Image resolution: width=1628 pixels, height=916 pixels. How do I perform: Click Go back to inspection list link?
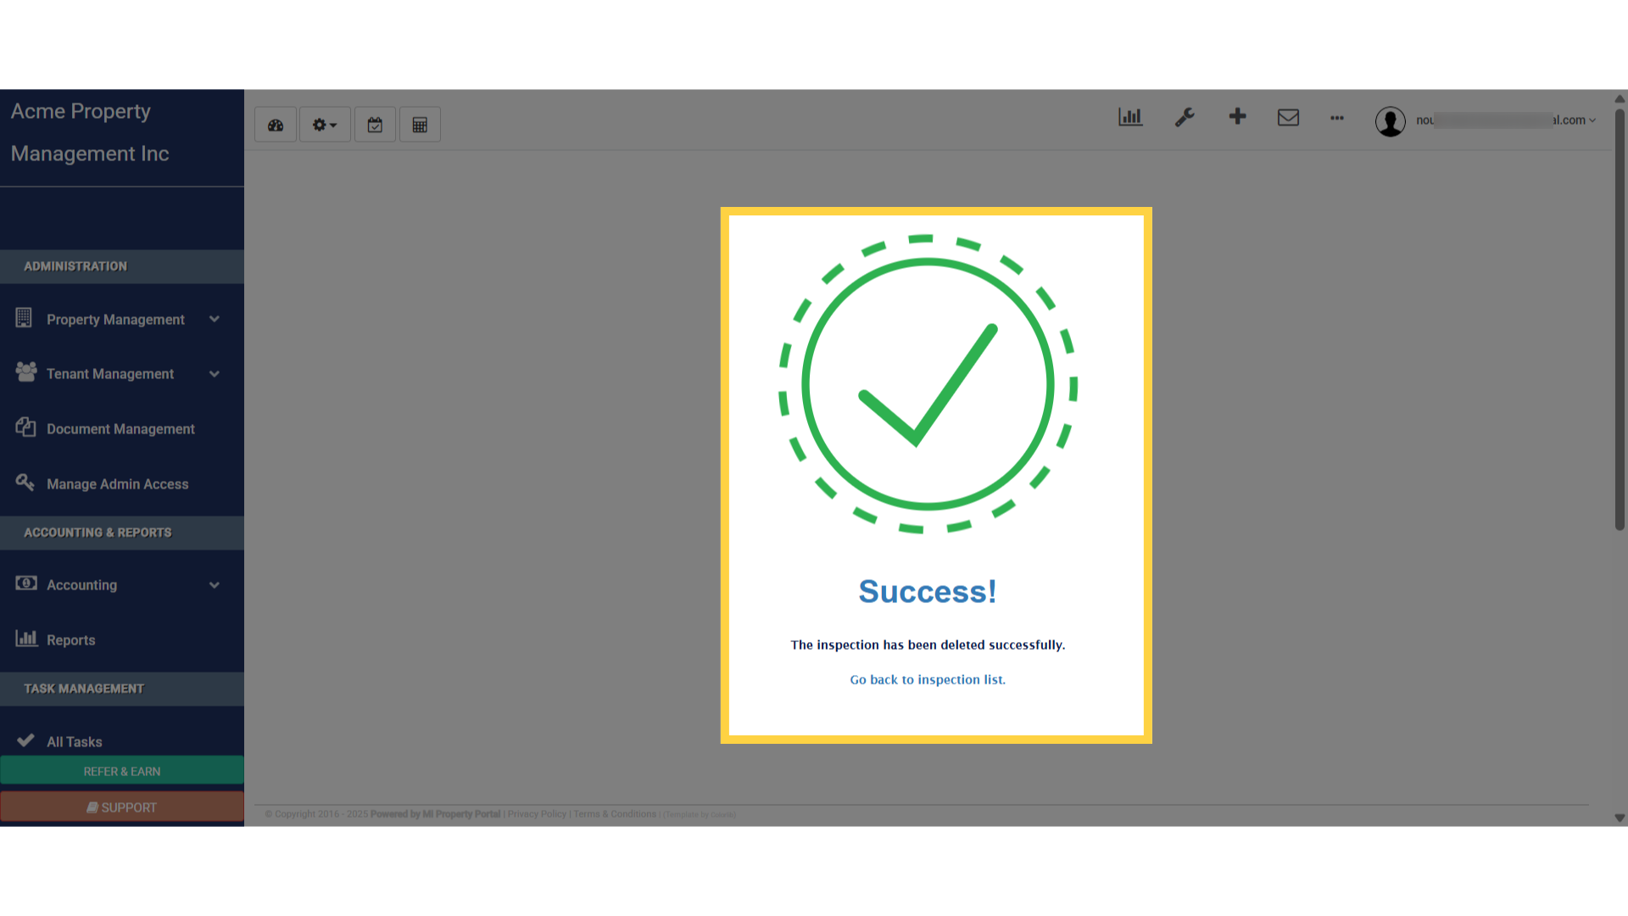coord(928,679)
